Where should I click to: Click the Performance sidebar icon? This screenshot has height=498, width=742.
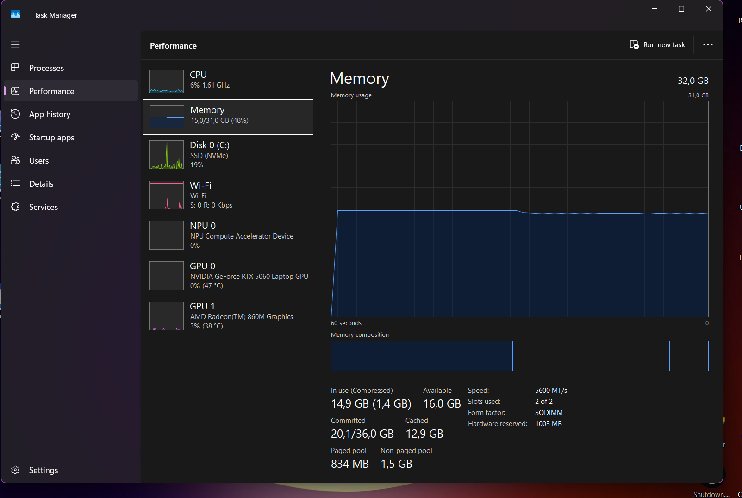point(15,91)
